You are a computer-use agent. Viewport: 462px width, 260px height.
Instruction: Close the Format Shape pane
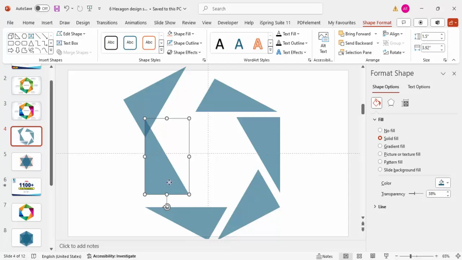click(x=454, y=73)
